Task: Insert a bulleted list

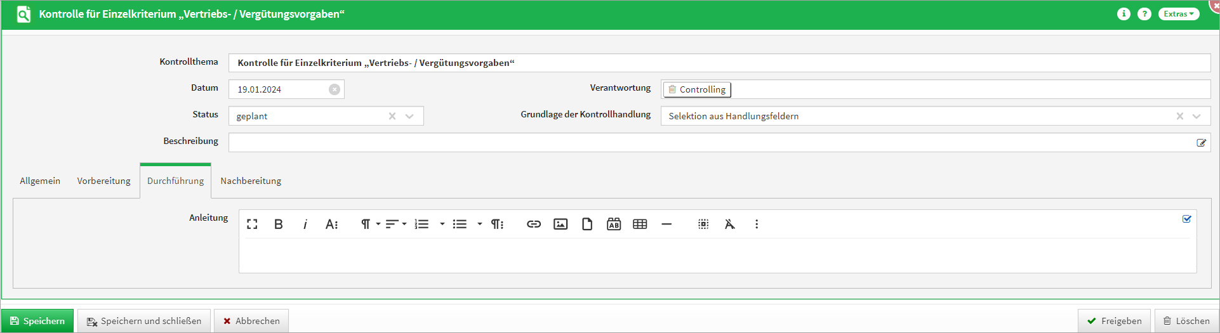Action: [460, 224]
